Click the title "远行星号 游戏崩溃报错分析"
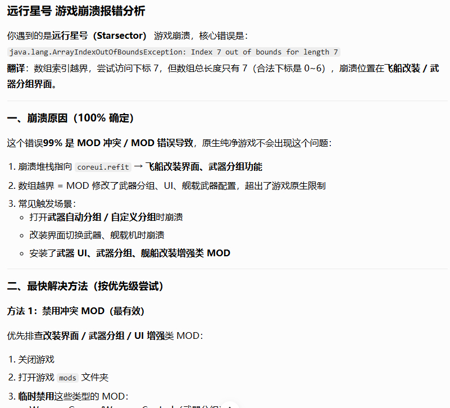 76,11
